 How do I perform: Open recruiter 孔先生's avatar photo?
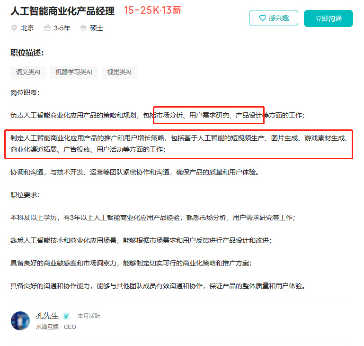click(x=20, y=321)
